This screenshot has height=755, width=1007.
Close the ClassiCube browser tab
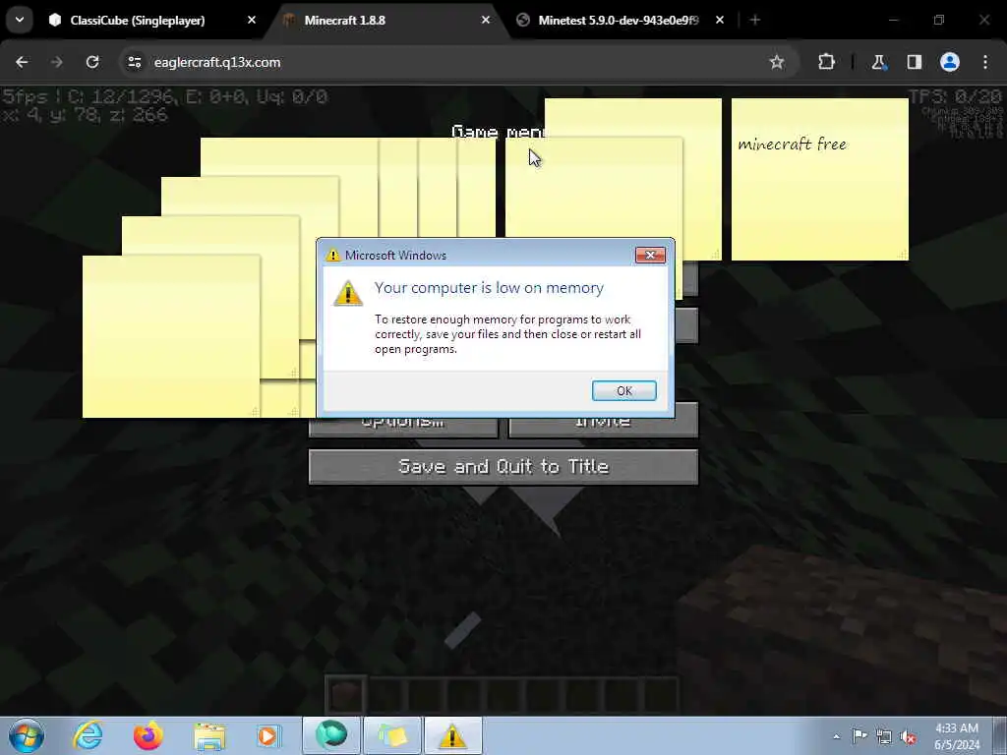pos(252,20)
